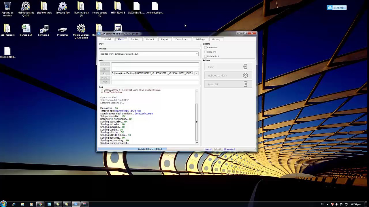The width and height of the screenshot is (369, 207).
Task: Launch Mobile Upgrade Q 4.5.6 Setup
Action: click(x=81, y=32)
